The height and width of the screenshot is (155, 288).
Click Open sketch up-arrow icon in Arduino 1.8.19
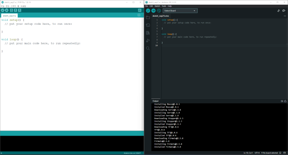click(x=16, y=10)
